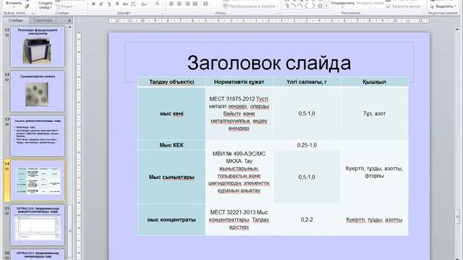The width and height of the screenshot is (463, 260).
Task: Center the text alignment
Action: (179, 4)
